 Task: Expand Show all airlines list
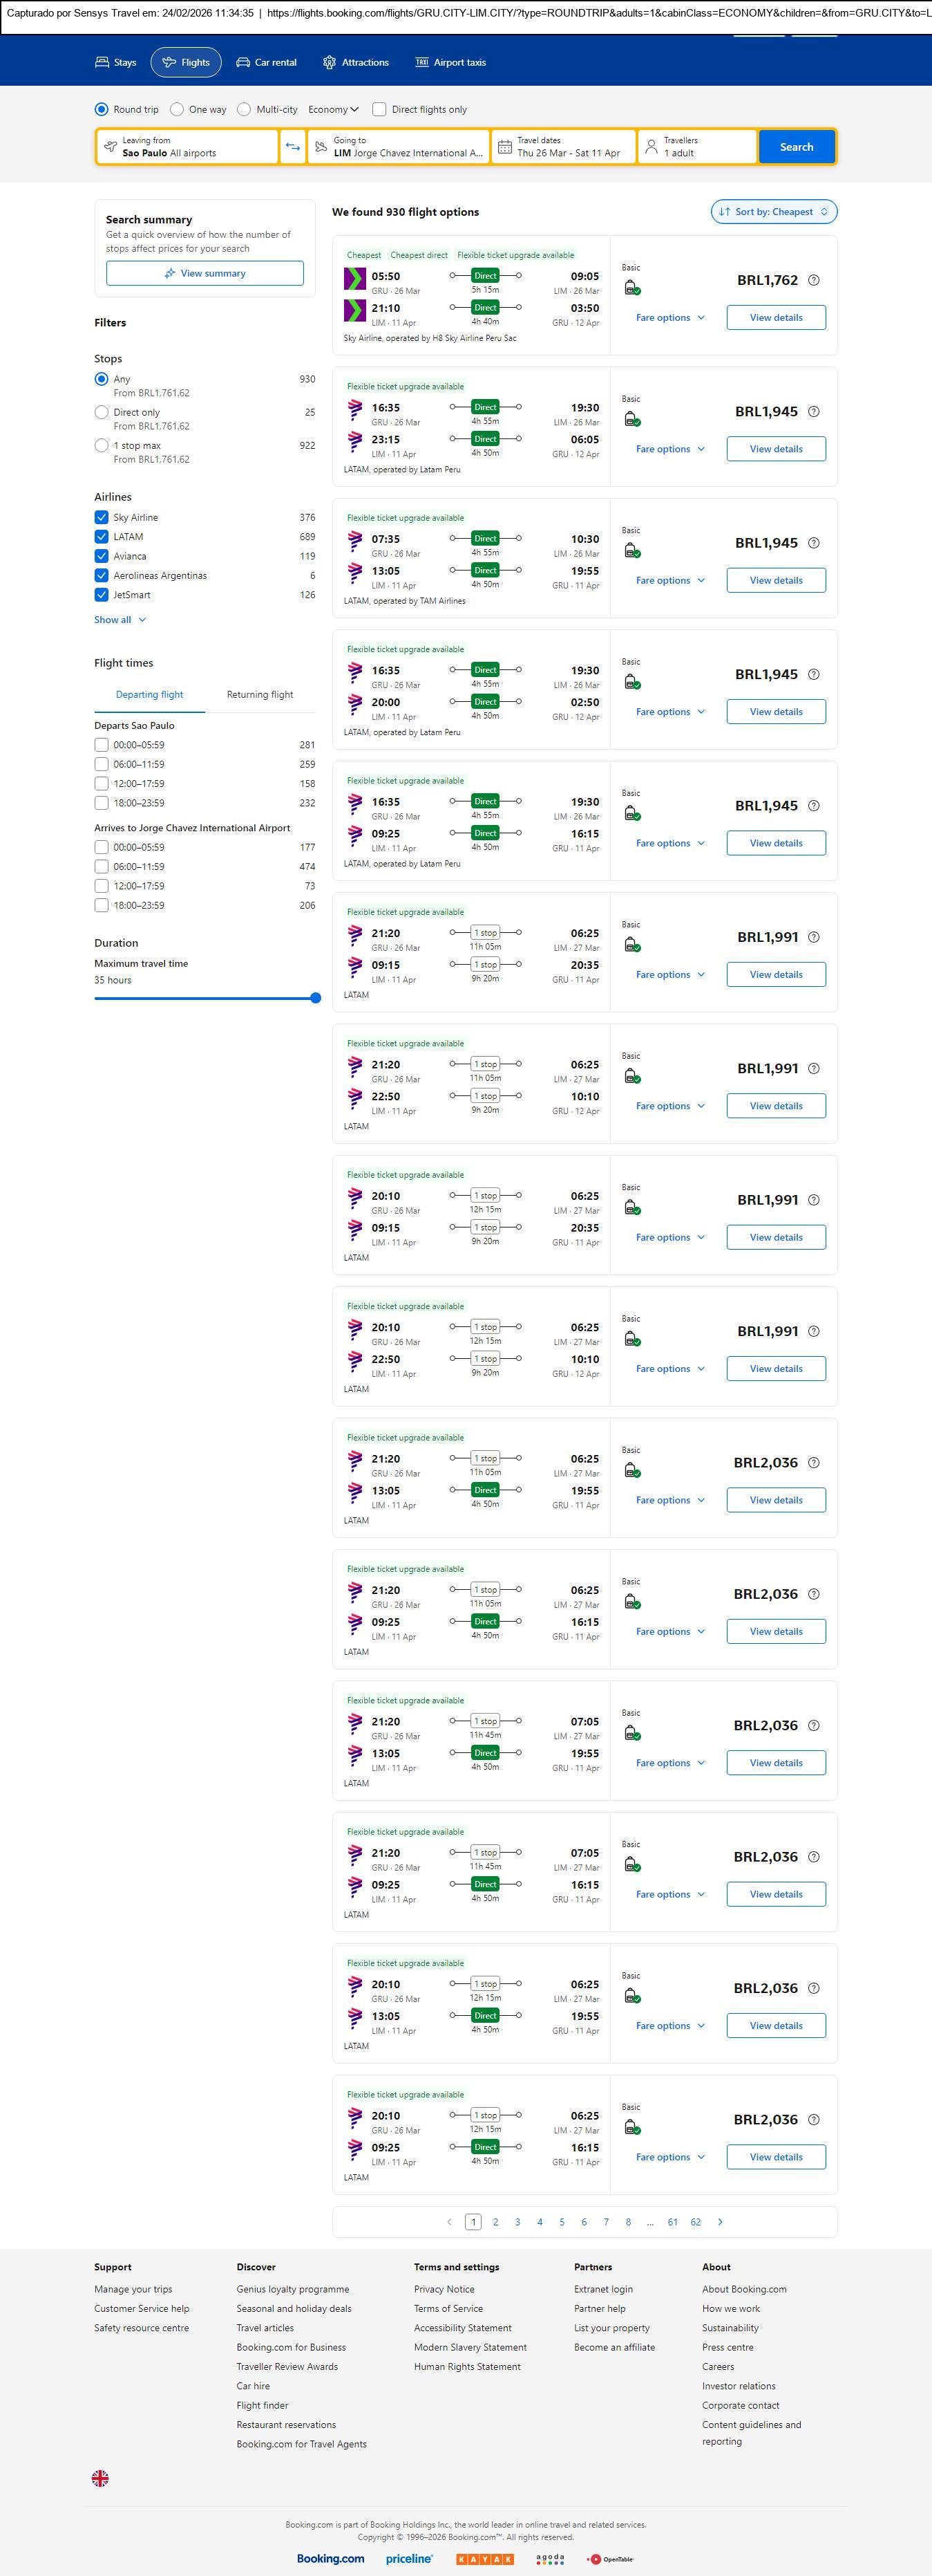point(120,620)
